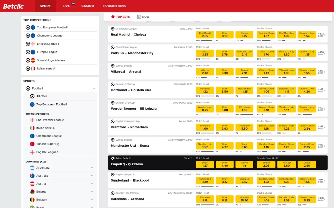The width and height of the screenshot is (334, 208).
Task: Bet on RB Leipzig at 1.35
Action: click(244, 109)
